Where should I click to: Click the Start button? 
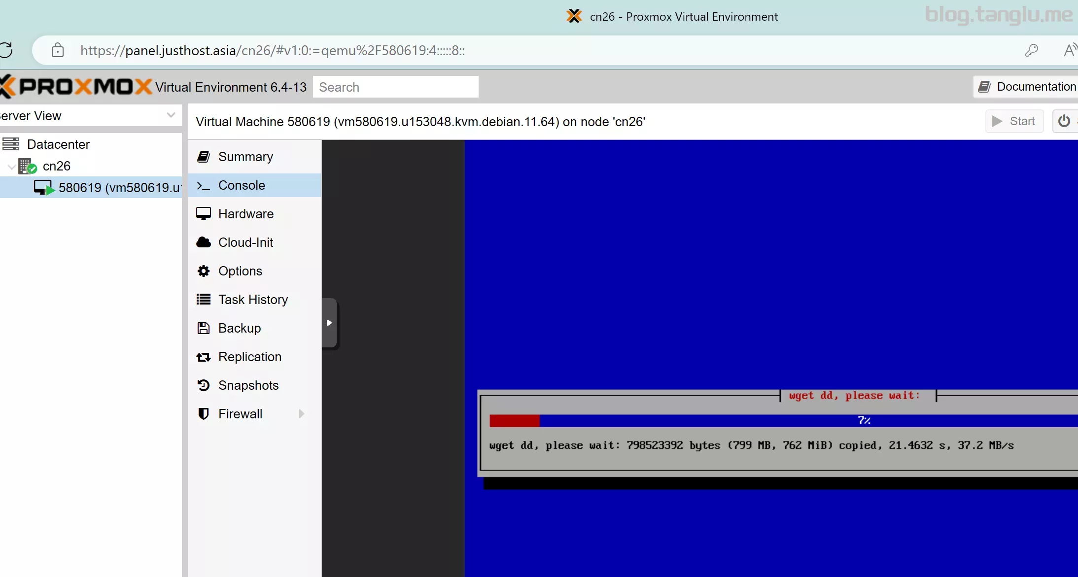[1014, 121]
